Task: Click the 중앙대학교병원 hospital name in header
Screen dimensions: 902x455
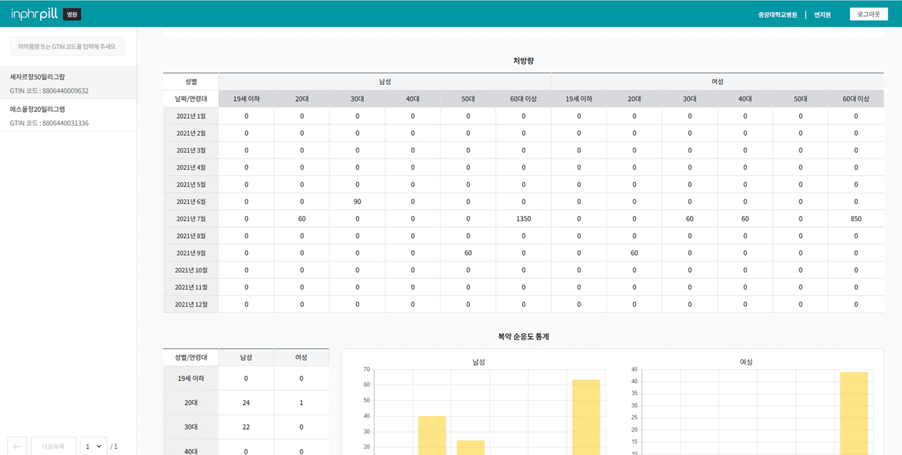Action: (777, 15)
